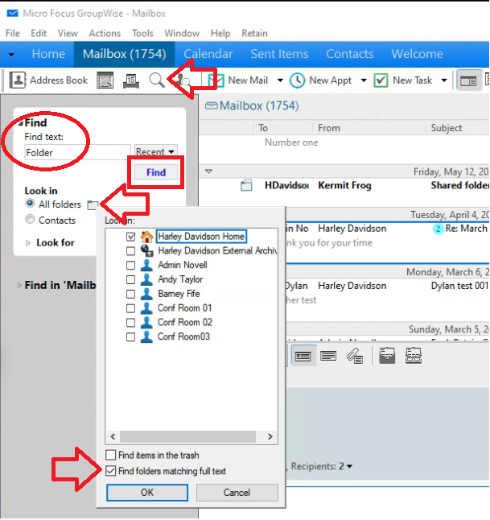The image size is (490, 520).
Task: Collapse the Friday, May 12 group
Action: (x=208, y=171)
